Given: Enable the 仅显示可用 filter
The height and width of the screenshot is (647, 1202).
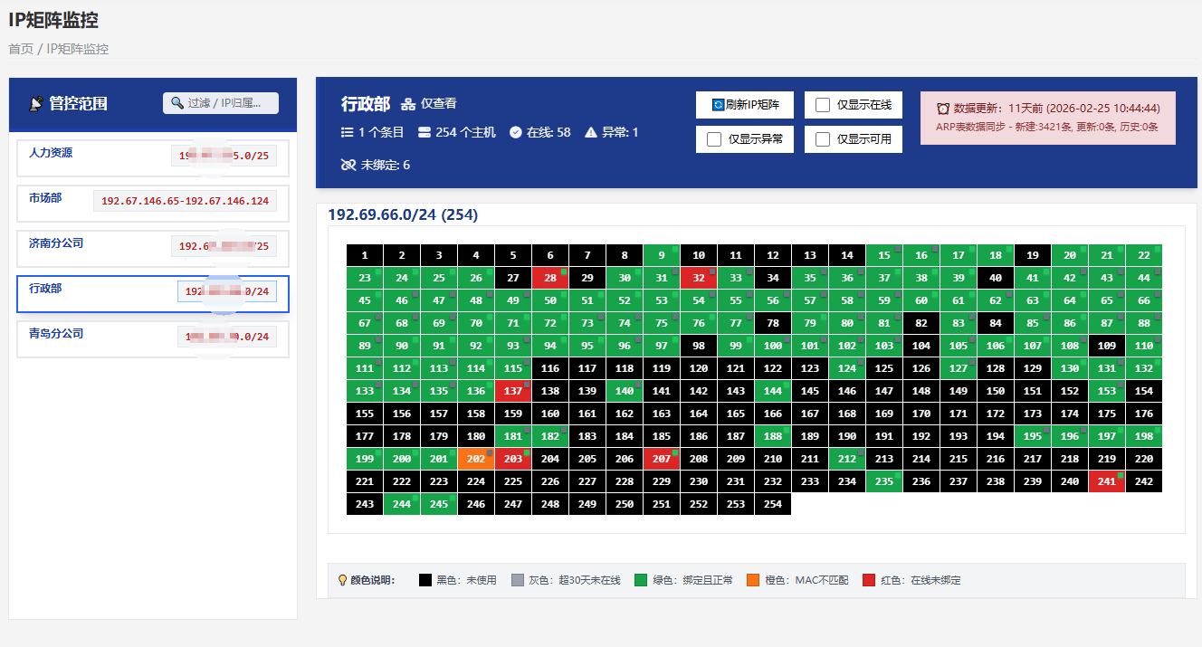Looking at the screenshot, I should coord(825,138).
